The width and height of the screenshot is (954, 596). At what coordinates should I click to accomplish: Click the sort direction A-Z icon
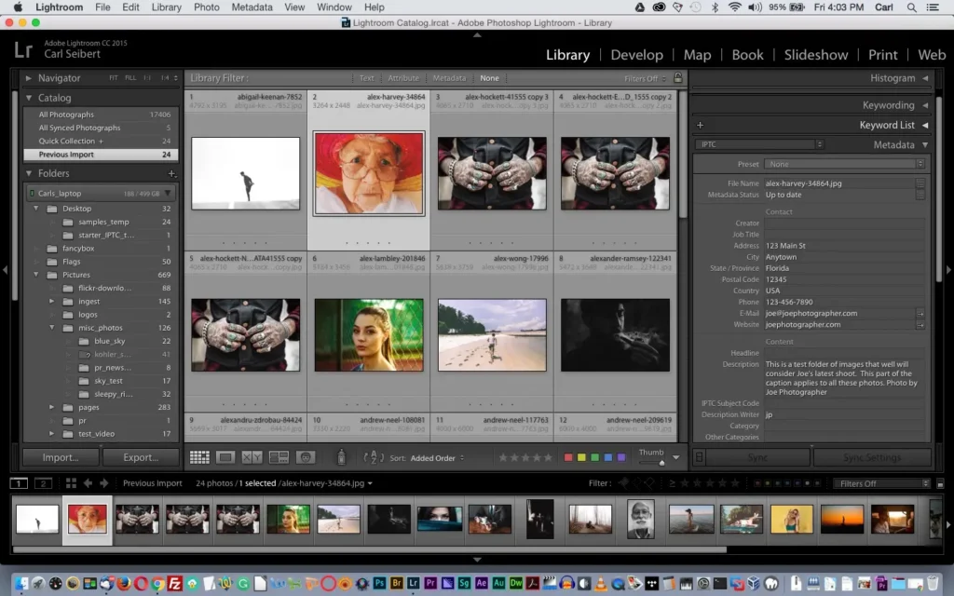pos(374,457)
